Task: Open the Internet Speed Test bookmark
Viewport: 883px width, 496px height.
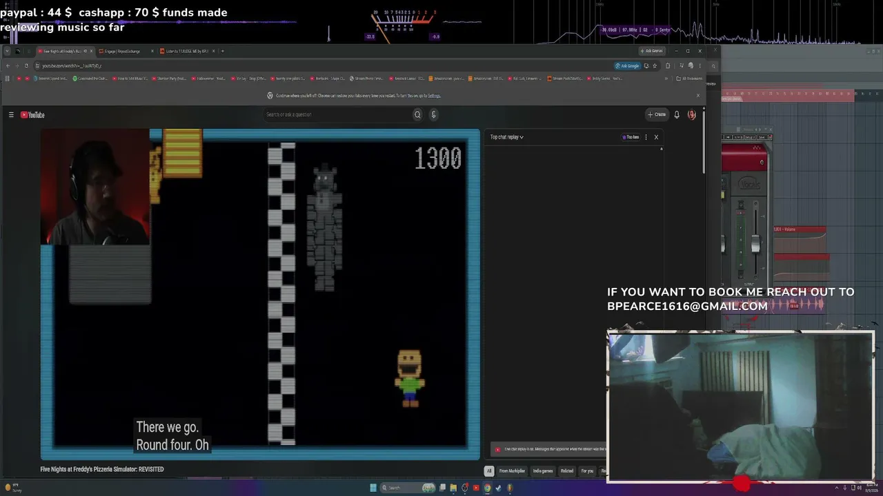Action: click(x=51, y=79)
